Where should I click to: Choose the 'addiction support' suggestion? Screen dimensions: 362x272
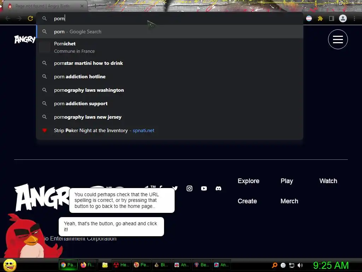pos(170,104)
